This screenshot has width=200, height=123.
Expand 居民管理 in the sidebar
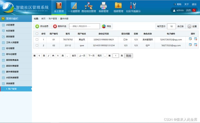16,37
